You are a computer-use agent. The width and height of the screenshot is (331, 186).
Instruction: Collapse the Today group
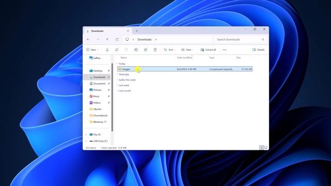point(117,64)
